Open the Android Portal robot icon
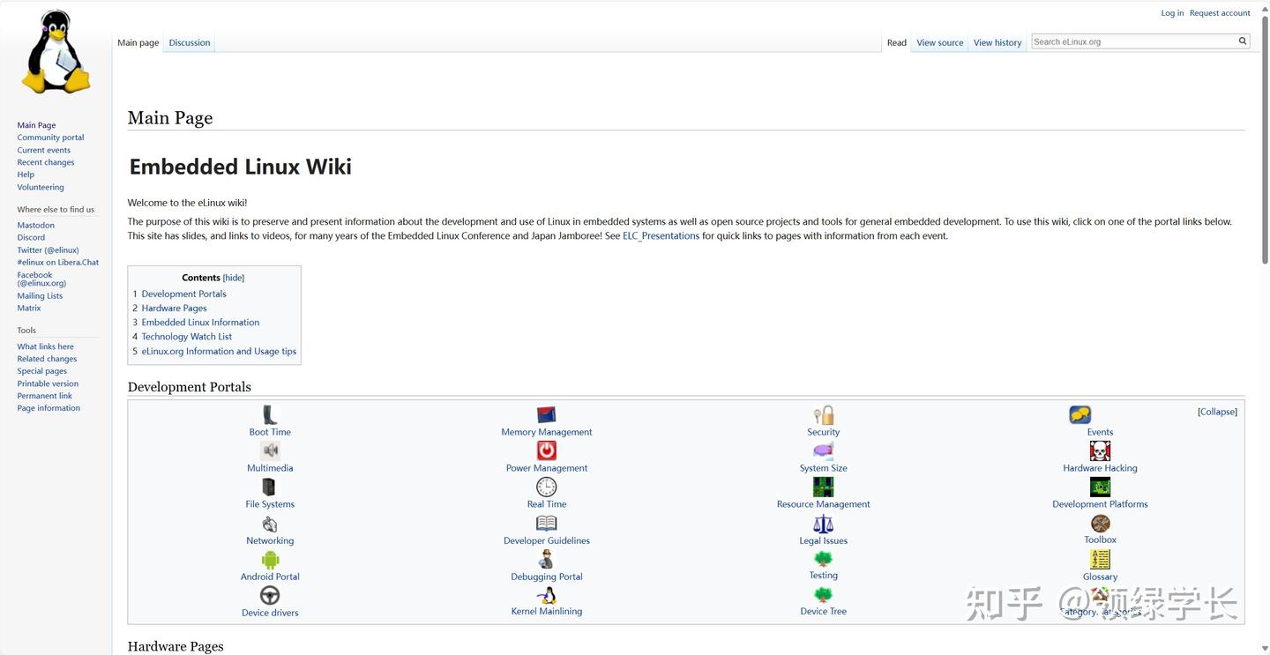Image resolution: width=1270 pixels, height=655 pixels. 270,560
